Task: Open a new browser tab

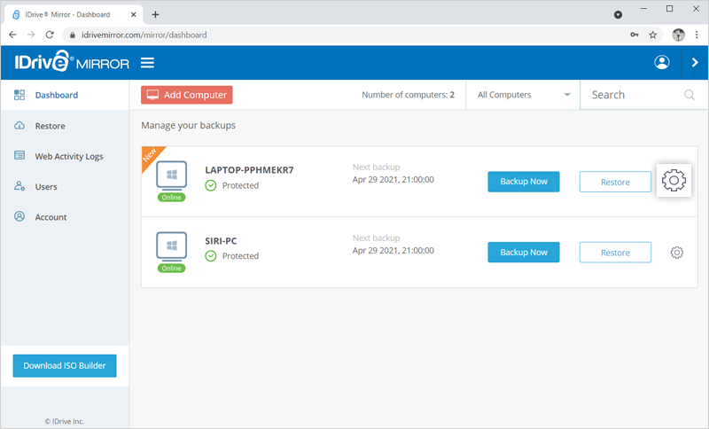Action: [x=155, y=14]
